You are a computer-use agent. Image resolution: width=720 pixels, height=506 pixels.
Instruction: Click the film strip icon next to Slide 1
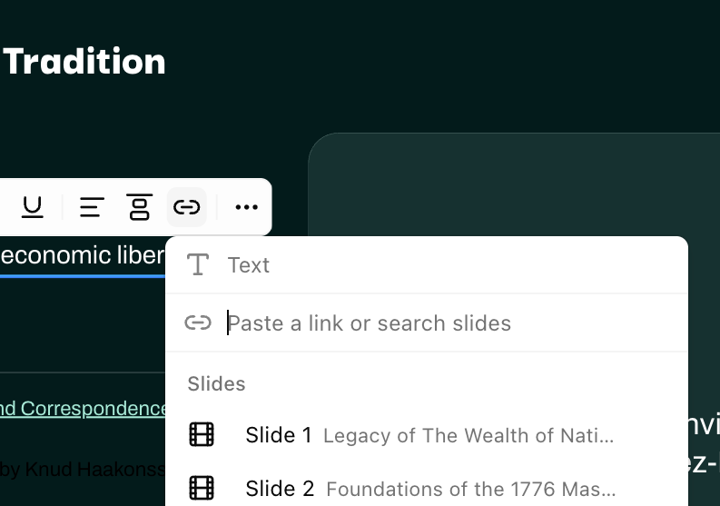click(202, 435)
